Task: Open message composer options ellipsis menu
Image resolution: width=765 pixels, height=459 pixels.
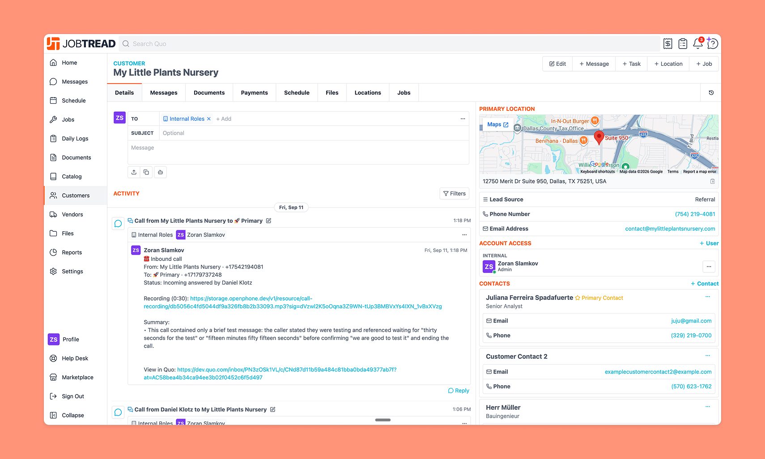Action: pyautogui.click(x=463, y=119)
